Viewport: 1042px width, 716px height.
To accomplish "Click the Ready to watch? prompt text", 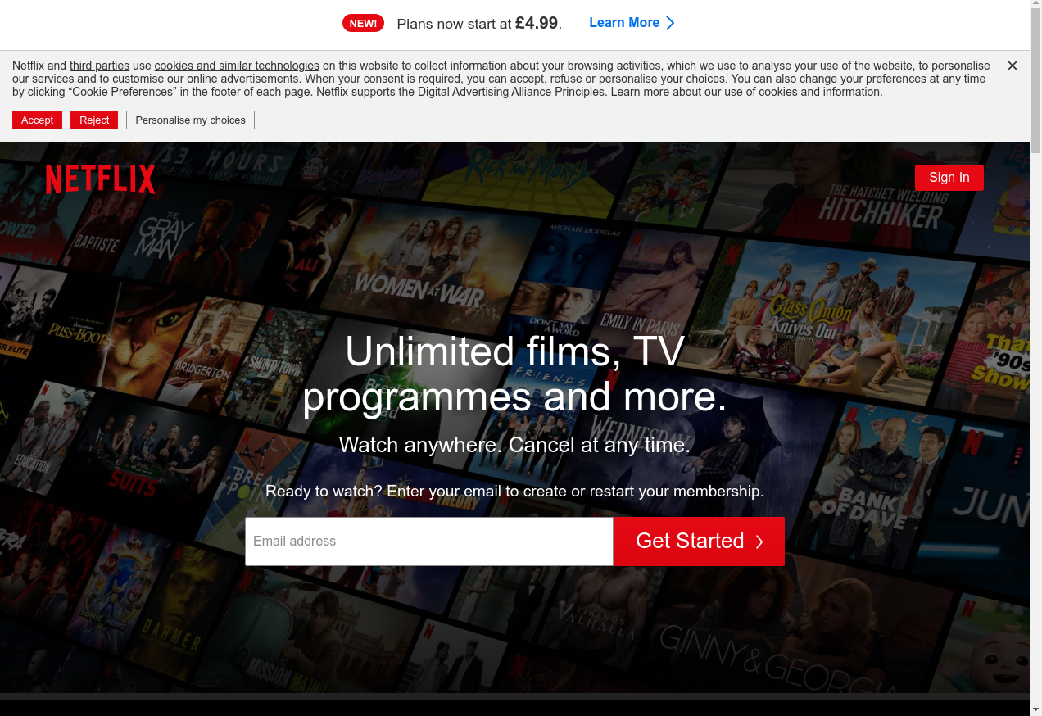I will click(x=514, y=492).
